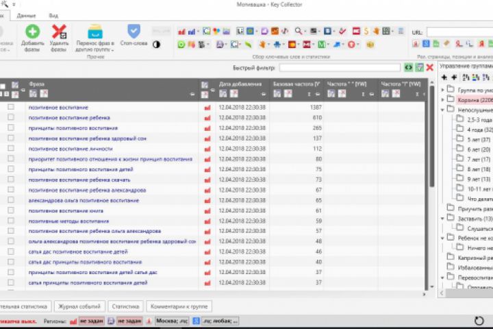This screenshot has width=493, height=329.
Task: Click the green 'M' square toolbar icon
Action: coord(321,45)
